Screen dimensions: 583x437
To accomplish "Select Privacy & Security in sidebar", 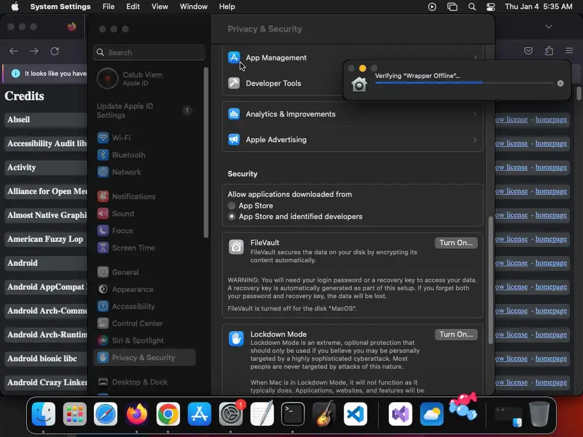I will pos(145,357).
